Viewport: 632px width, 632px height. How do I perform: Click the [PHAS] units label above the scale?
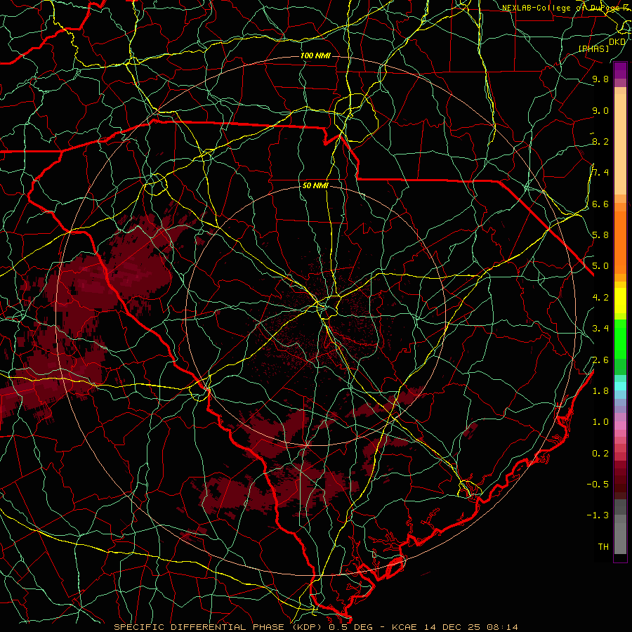[593, 48]
